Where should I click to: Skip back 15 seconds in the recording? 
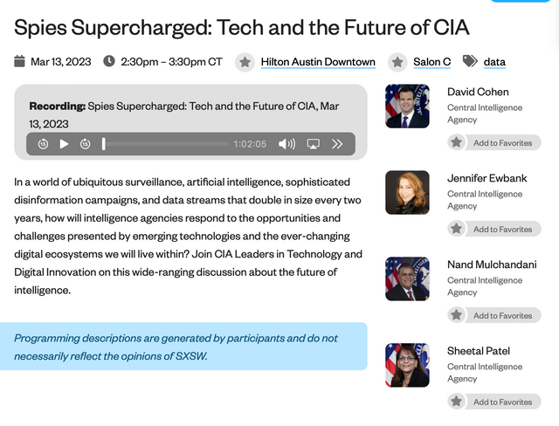(43, 144)
